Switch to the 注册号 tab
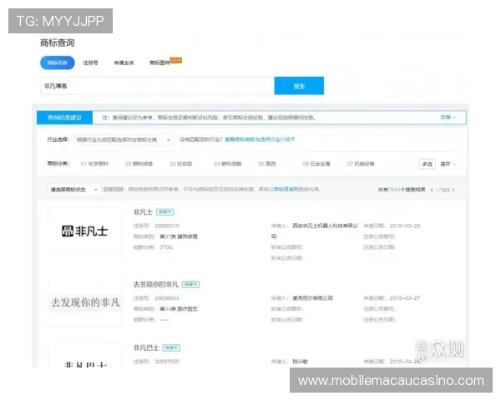The height and width of the screenshot is (401, 501). pyautogui.click(x=90, y=63)
